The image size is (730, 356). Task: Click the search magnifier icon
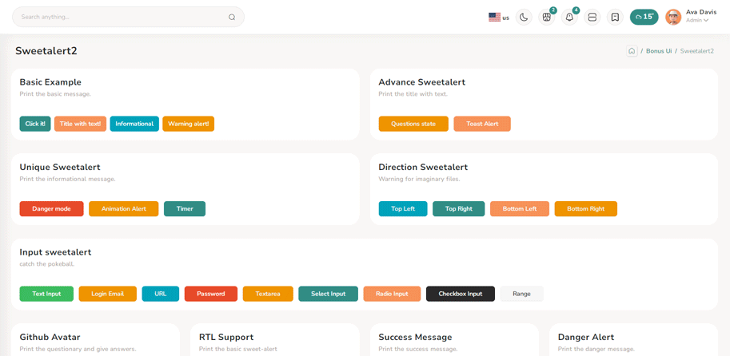tap(232, 17)
